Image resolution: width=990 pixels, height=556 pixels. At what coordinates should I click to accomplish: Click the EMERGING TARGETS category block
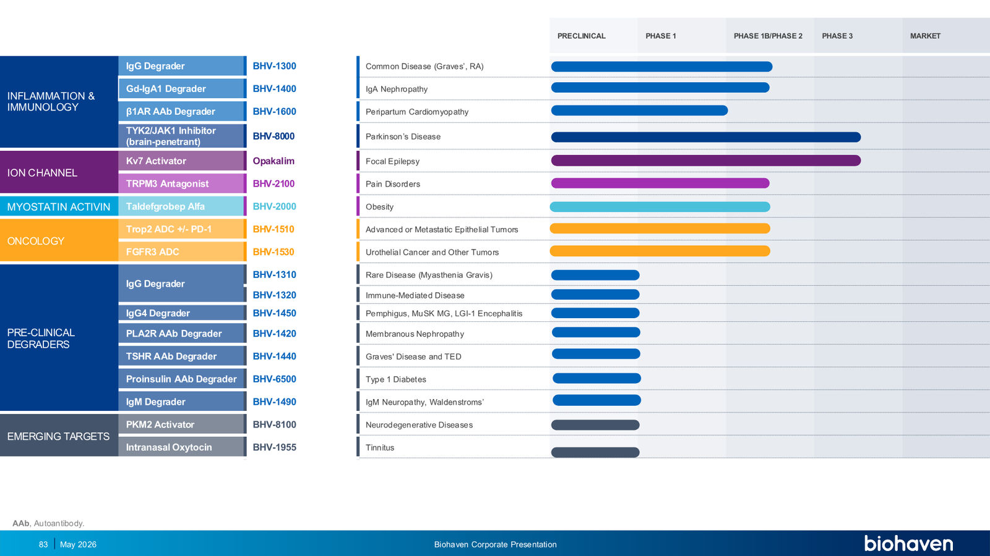59,436
